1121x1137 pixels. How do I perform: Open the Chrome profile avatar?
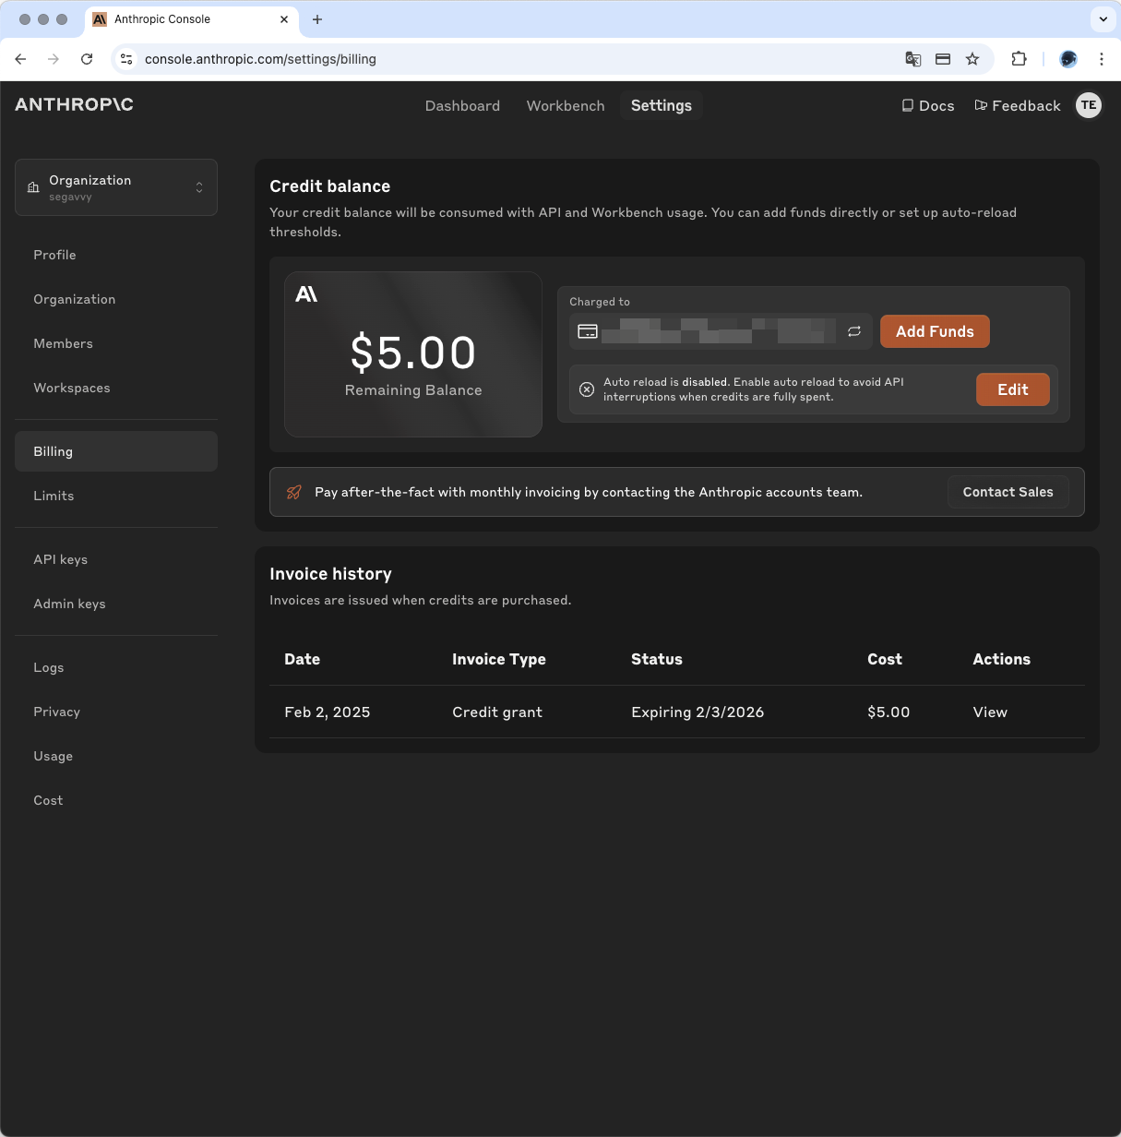(x=1068, y=59)
